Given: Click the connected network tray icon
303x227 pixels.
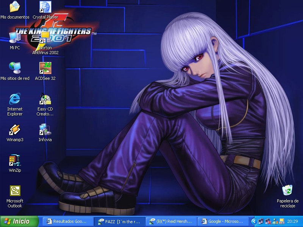Looking at the screenshot, I should click(x=261, y=221).
